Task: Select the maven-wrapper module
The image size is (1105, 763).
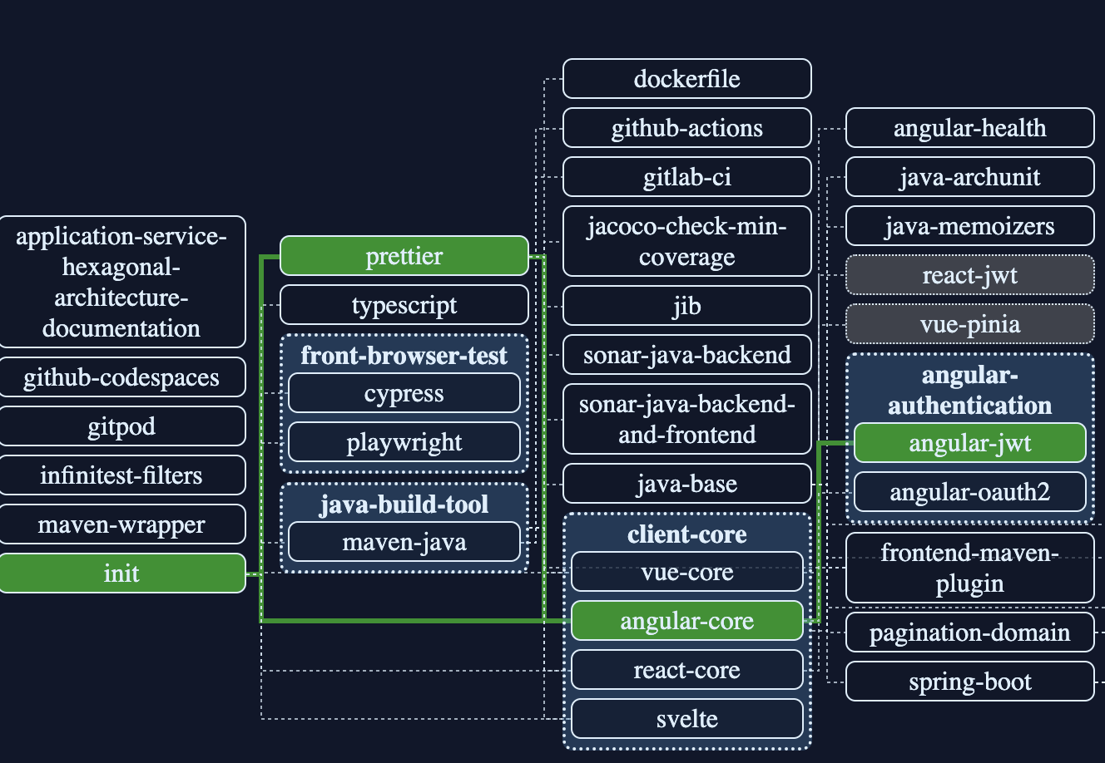Action: coord(121,524)
